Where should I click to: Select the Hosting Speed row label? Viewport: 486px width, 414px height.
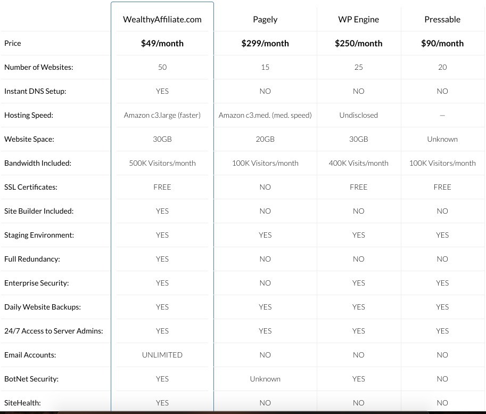(29, 115)
